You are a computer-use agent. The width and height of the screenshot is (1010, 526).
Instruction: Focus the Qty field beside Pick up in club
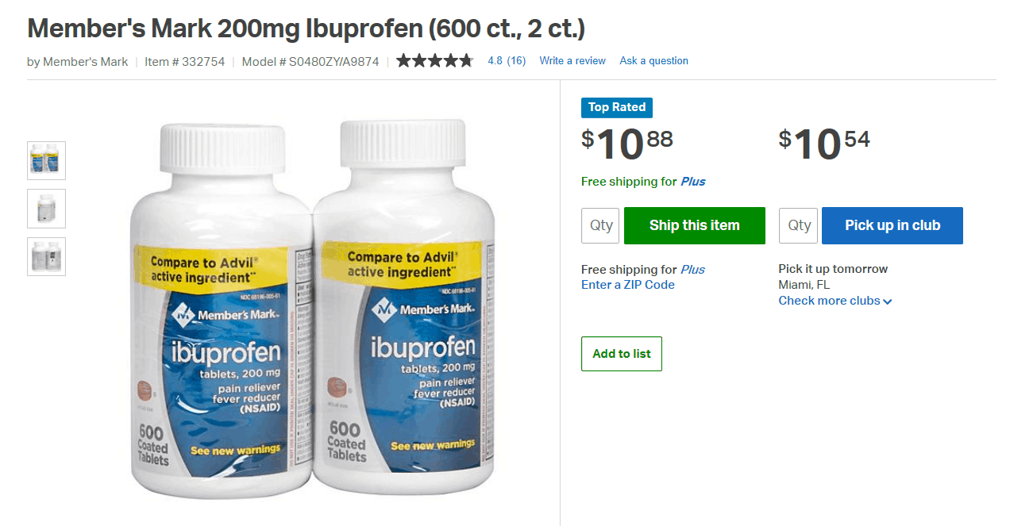[799, 225]
